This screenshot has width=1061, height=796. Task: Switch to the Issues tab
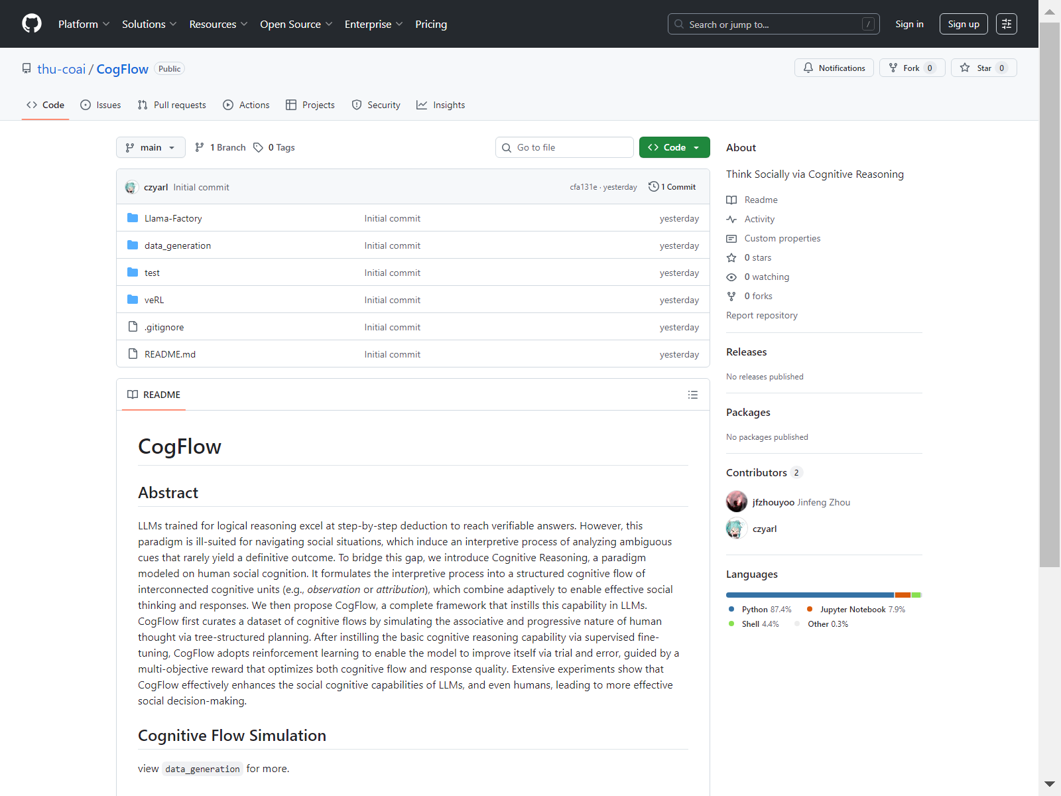point(101,105)
